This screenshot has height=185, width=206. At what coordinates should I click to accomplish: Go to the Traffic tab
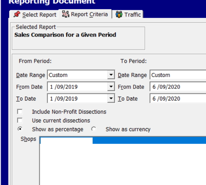click(x=127, y=14)
